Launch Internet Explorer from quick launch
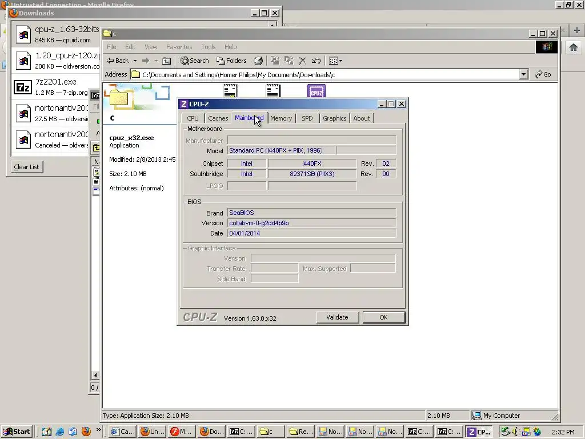Viewport: 585px width, 439px height. click(59, 432)
